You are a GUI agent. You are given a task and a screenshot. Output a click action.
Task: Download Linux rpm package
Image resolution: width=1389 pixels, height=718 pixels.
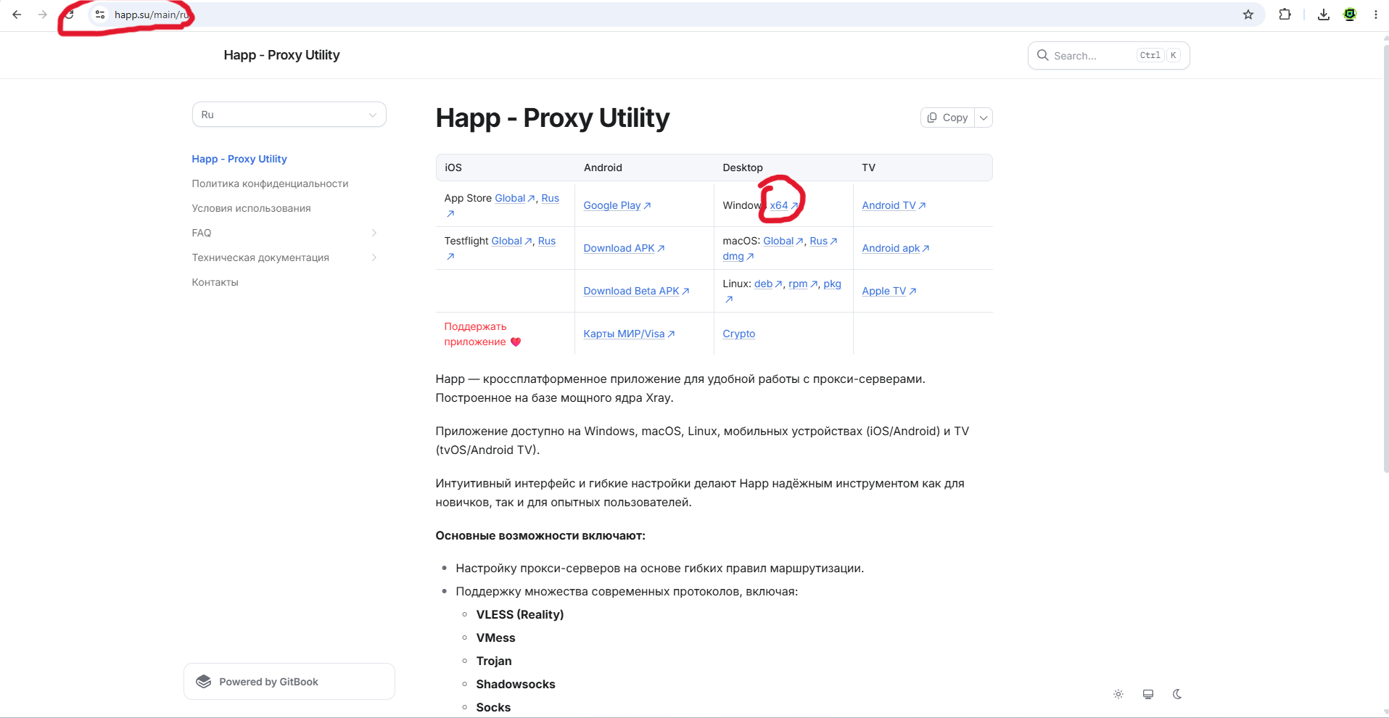pos(803,284)
